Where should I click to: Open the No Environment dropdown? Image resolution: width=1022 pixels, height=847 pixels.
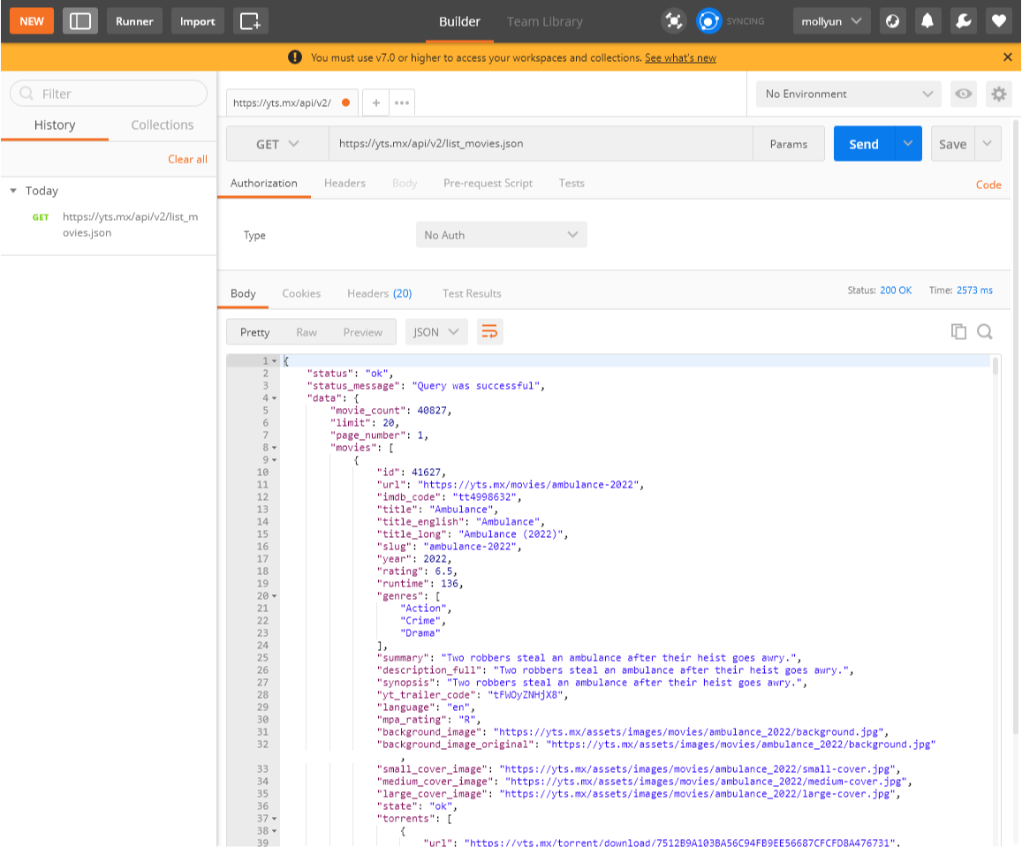(x=849, y=94)
